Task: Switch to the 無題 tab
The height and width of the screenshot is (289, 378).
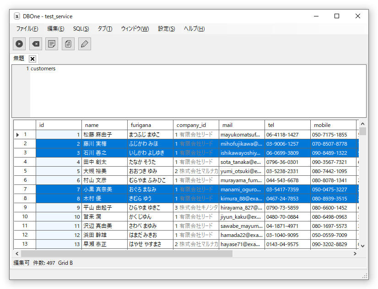Action: [19, 58]
